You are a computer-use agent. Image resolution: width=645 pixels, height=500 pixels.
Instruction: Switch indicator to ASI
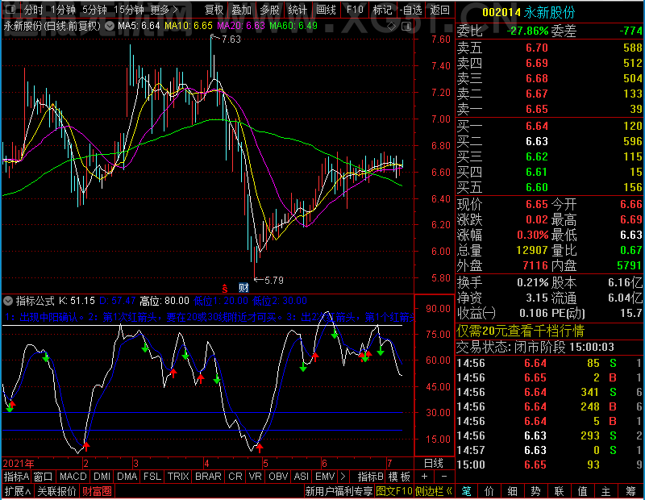click(301, 477)
